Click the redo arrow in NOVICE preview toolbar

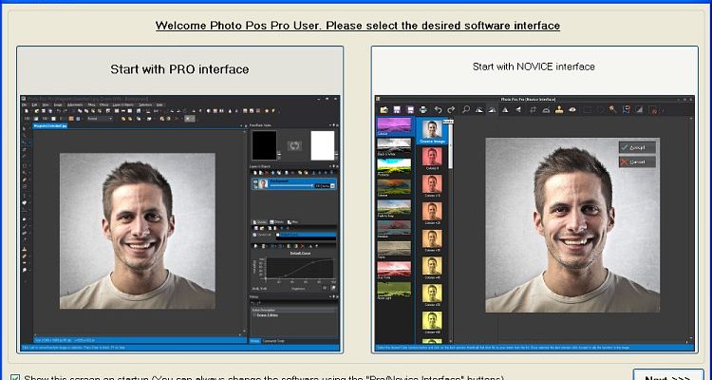[451, 109]
